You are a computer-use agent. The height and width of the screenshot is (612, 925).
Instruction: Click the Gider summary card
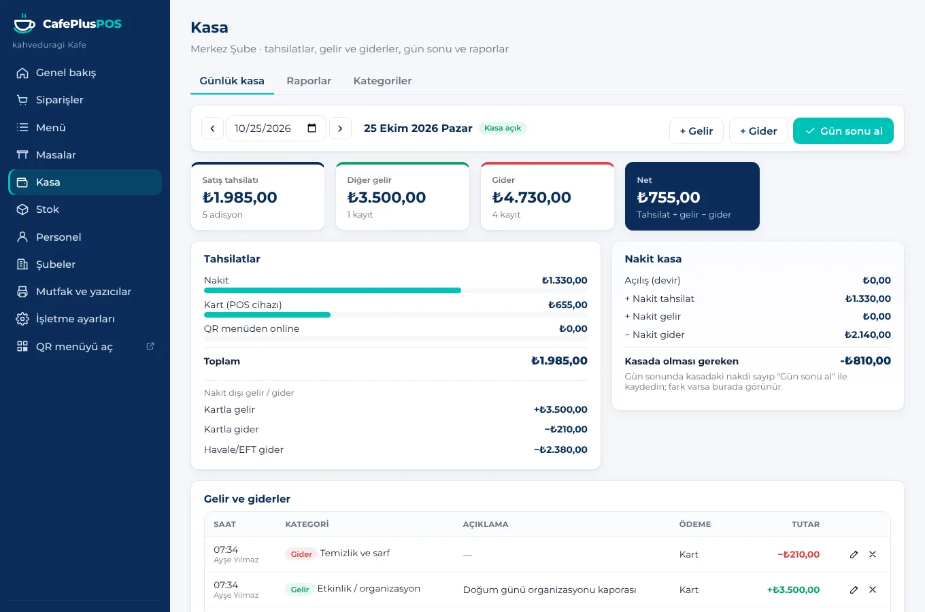548,197
